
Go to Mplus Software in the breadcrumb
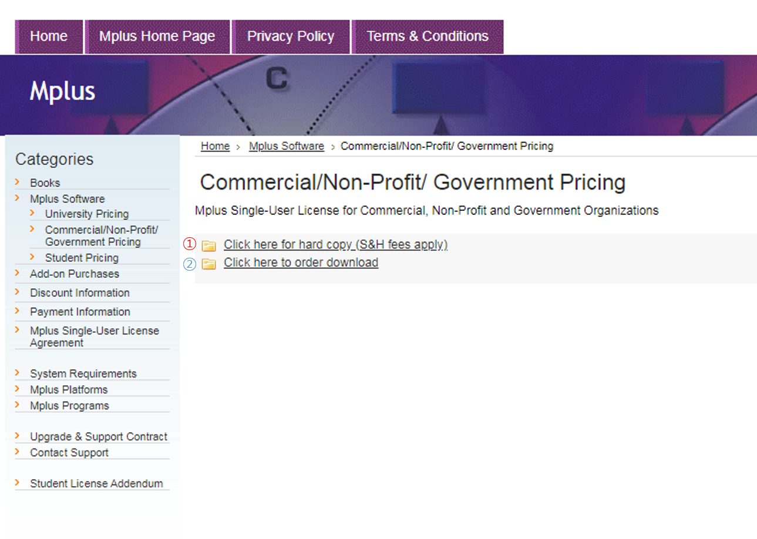tap(287, 146)
